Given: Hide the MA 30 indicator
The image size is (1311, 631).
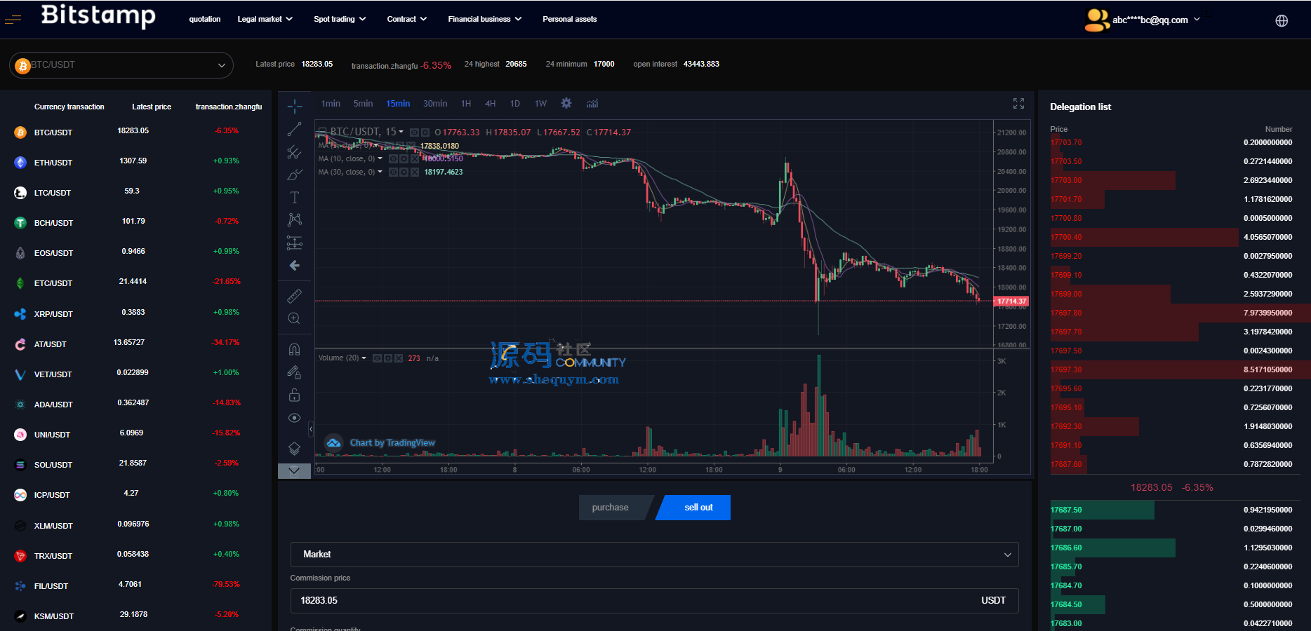Looking at the screenshot, I should (x=393, y=172).
